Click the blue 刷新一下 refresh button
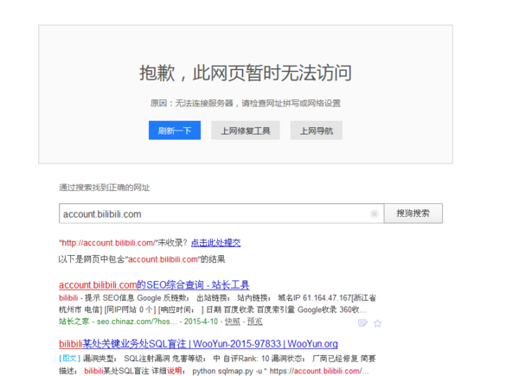Viewport: 519px width, 376px height. tap(175, 131)
